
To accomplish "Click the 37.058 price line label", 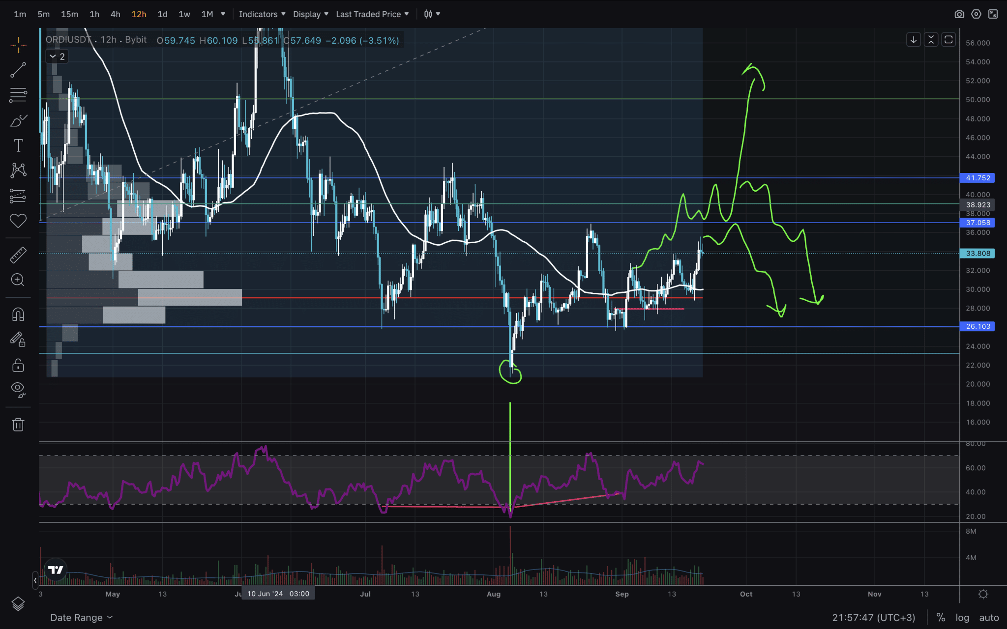I will coord(977,223).
